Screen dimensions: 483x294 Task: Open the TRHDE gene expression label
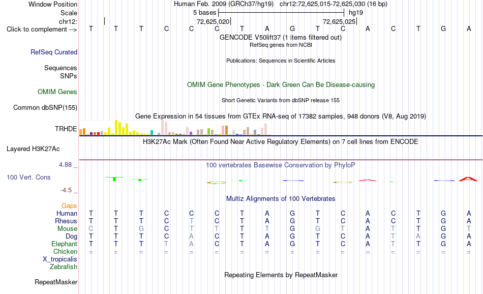pos(66,129)
